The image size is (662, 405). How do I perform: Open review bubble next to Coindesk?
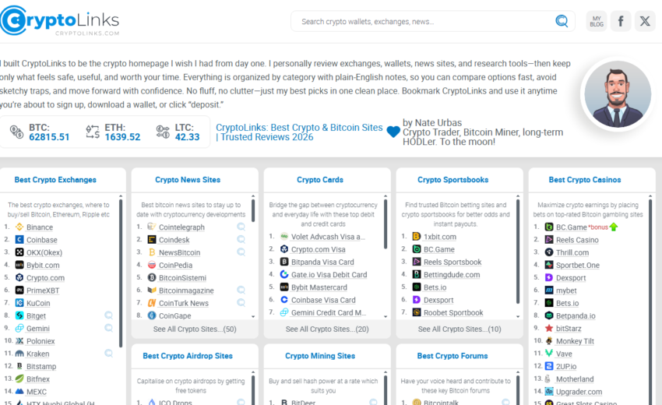241,239
